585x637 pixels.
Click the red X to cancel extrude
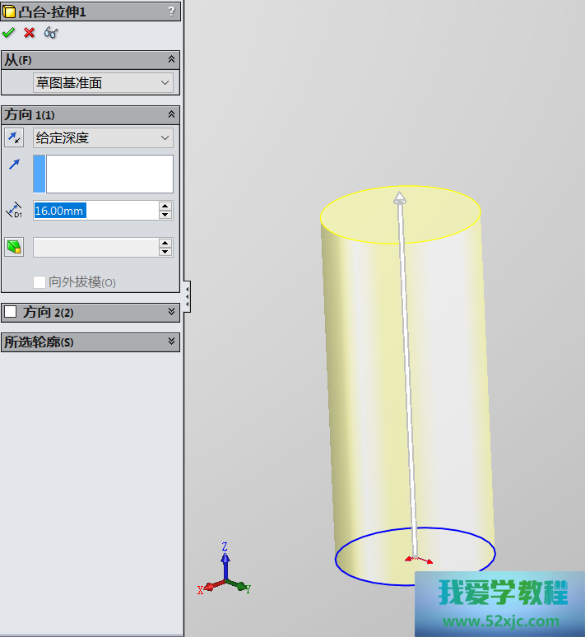[x=30, y=33]
